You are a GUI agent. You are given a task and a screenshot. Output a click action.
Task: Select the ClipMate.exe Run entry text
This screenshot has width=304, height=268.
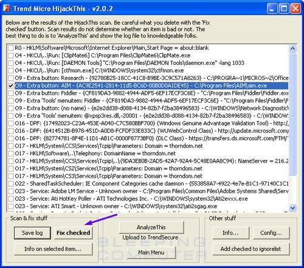point(103,56)
